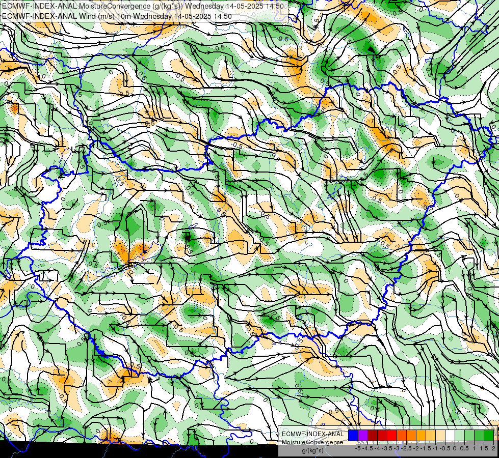Click the -3 value on the legend scale
This screenshot has height=458, width=499.
397,448
